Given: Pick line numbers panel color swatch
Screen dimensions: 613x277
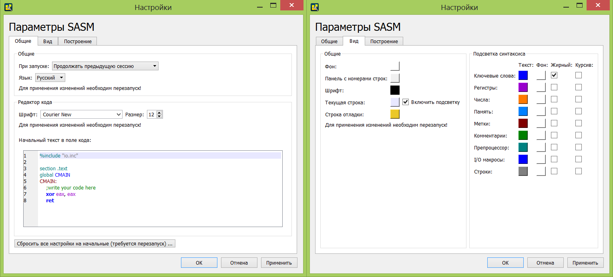Looking at the screenshot, I should click(x=395, y=78).
